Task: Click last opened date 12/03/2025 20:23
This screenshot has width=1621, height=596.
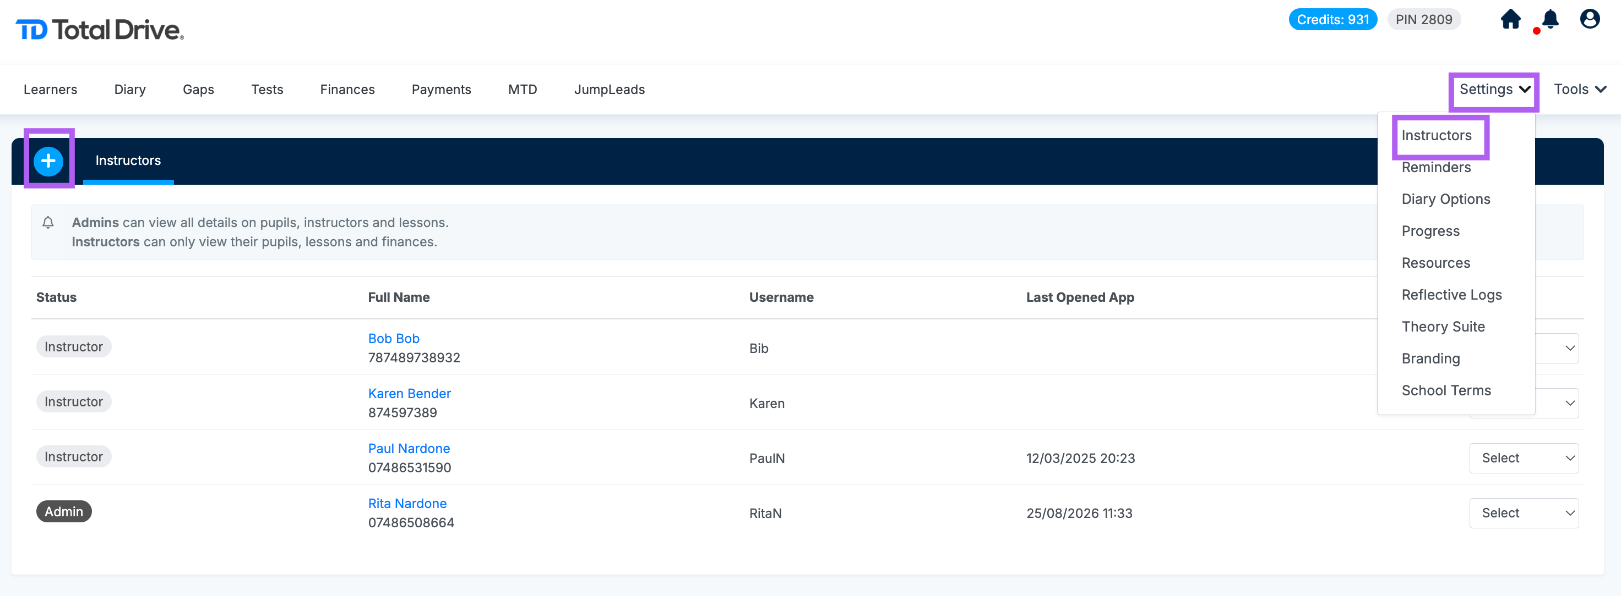Action: (1080, 459)
